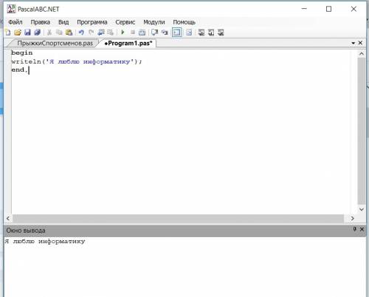Toggle the output window toolbar button

[176, 33]
